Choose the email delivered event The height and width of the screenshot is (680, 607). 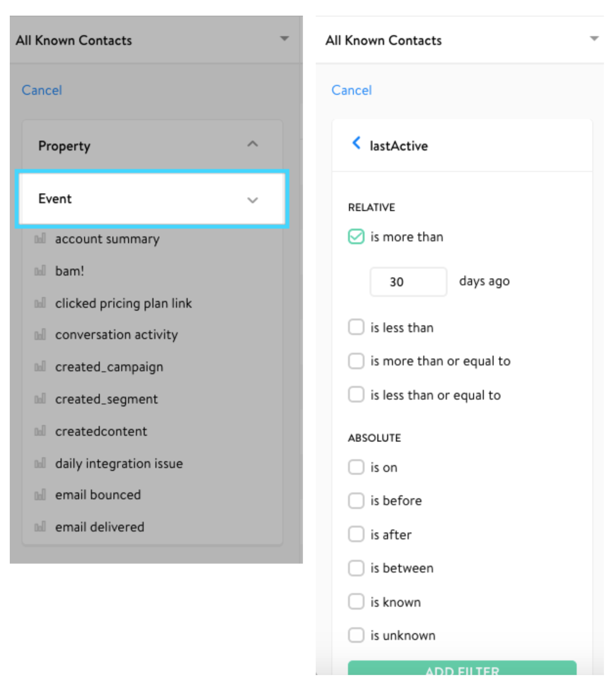pos(100,527)
